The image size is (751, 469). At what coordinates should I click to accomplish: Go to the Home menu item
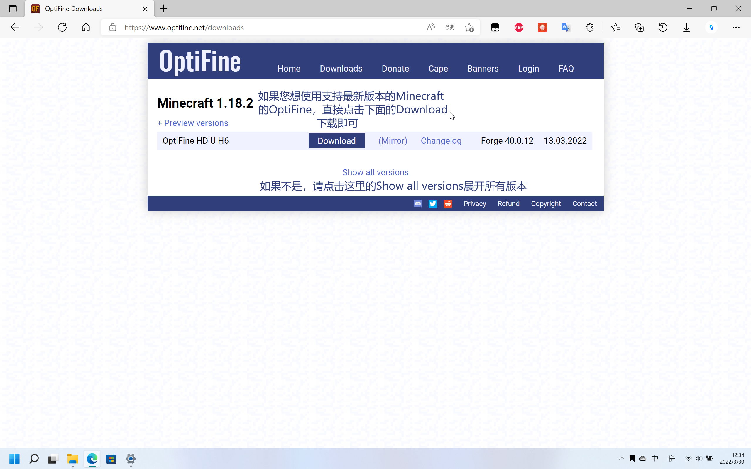(289, 69)
